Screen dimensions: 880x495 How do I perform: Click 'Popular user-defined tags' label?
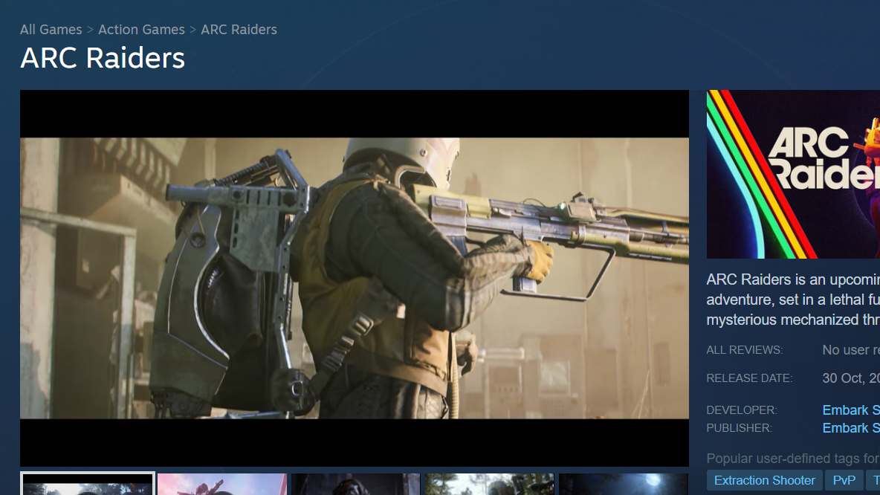793,459
